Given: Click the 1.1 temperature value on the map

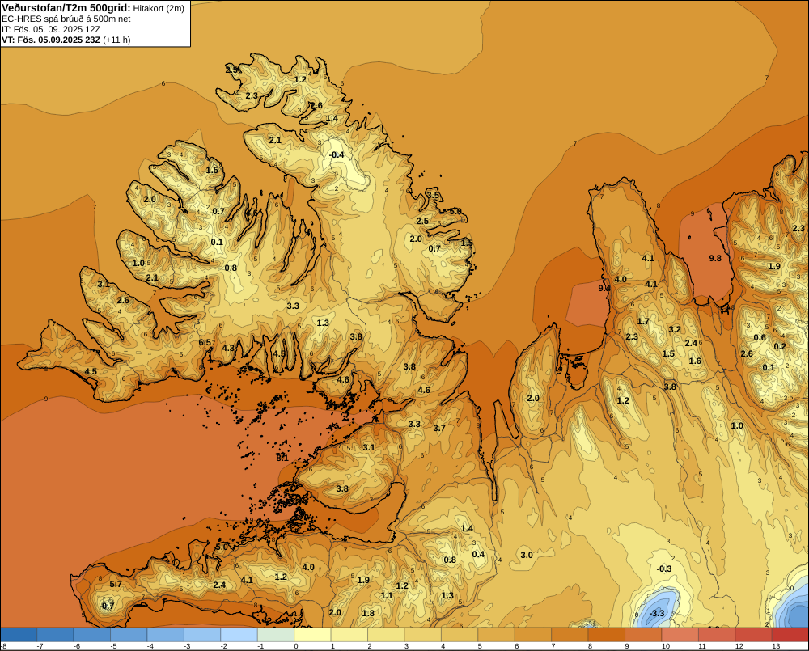Looking at the screenshot, I should point(387,595).
